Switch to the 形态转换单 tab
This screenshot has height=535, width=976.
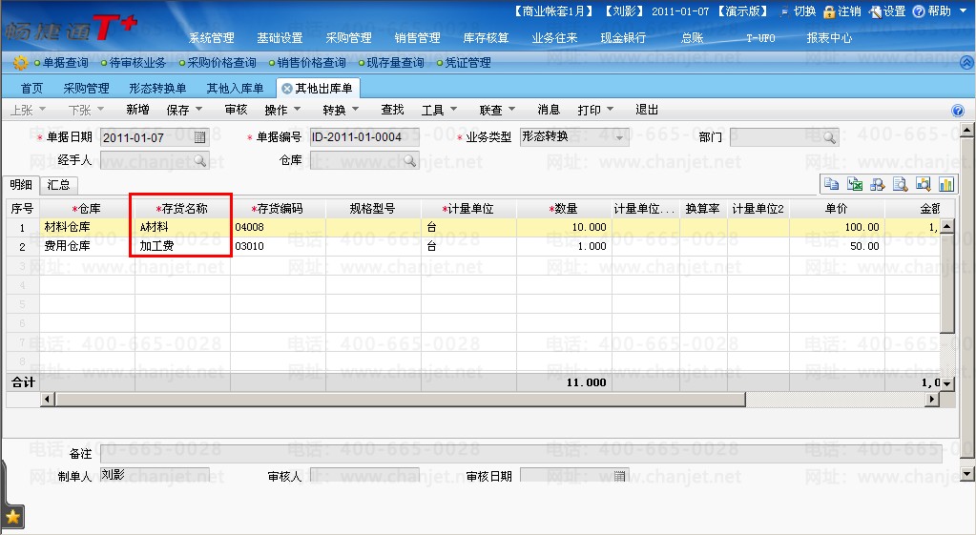point(157,89)
